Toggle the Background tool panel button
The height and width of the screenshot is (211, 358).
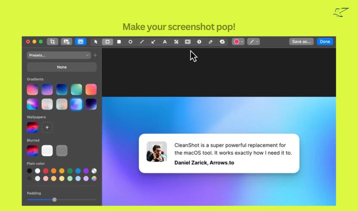(81, 42)
